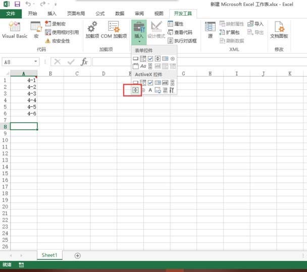Viewport: 307px width, 272px height.
Task: Insert ActiveX List Box control
Action: click(x=158, y=83)
